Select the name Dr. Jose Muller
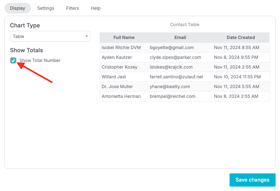Image resolution: width=280 pixels, height=191 pixels. pyautogui.click(x=117, y=87)
